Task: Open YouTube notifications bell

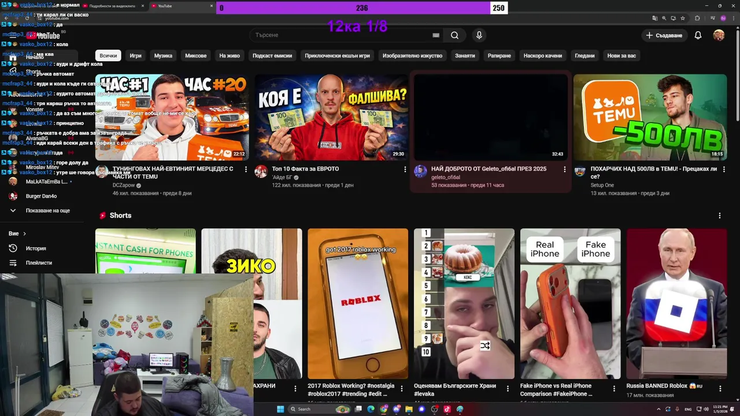Action: (698, 35)
